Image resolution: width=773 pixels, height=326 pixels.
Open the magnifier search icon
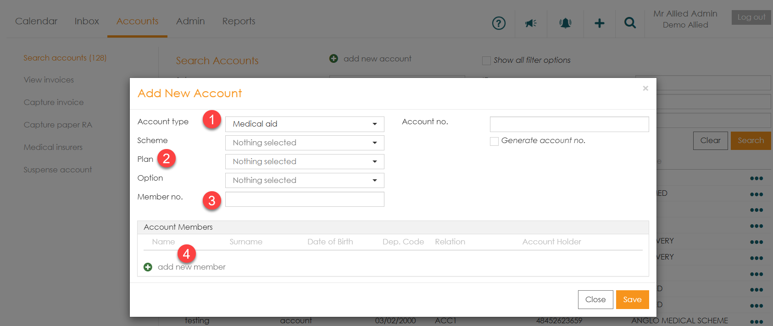pos(630,23)
